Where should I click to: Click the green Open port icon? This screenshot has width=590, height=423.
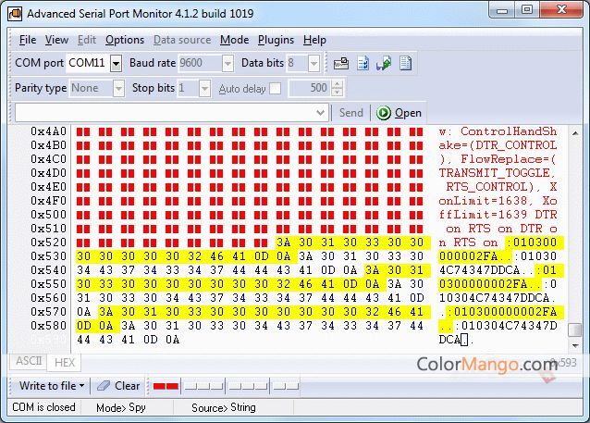384,113
